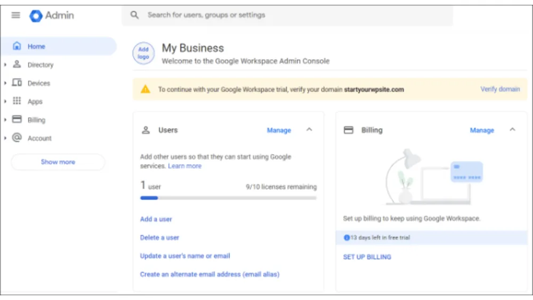Click the Show more button
Viewport: 533px width, 300px height.
(x=58, y=162)
